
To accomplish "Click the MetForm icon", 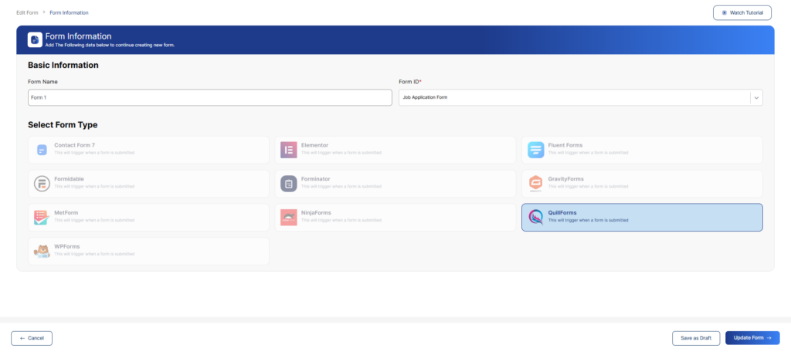I will pos(42,218).
